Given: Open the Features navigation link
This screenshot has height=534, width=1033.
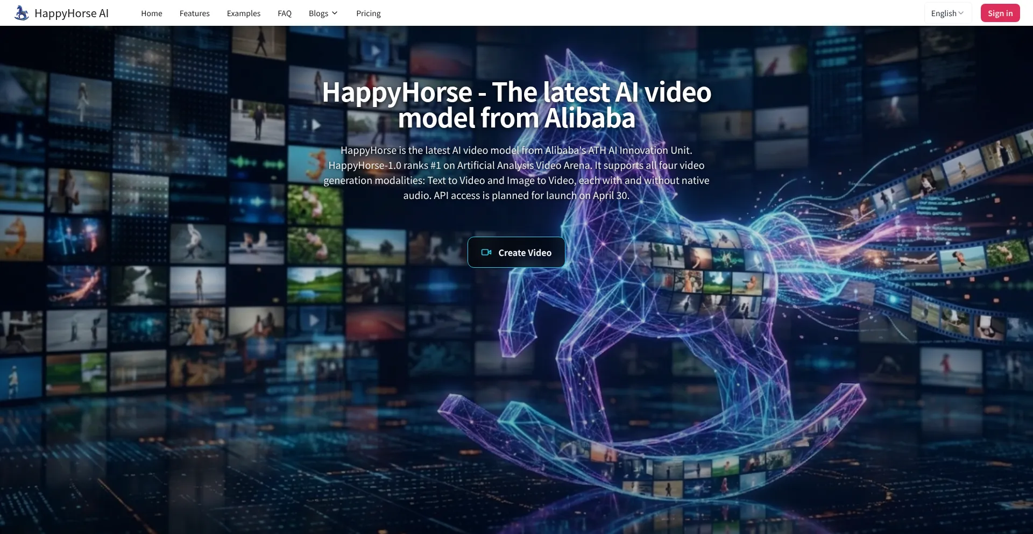Looking at the screenshot, I should point(195,13).
